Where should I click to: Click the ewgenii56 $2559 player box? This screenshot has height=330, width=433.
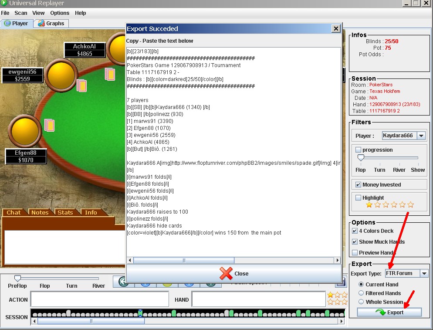pyautogui.click(x=22, y=75)
